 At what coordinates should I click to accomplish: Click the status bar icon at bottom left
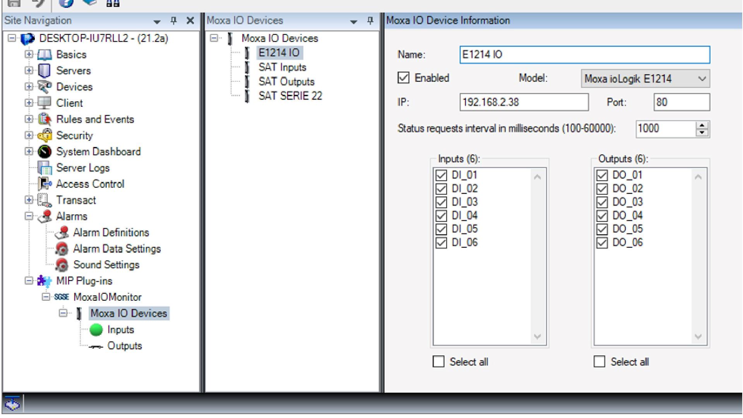point(13,404)
